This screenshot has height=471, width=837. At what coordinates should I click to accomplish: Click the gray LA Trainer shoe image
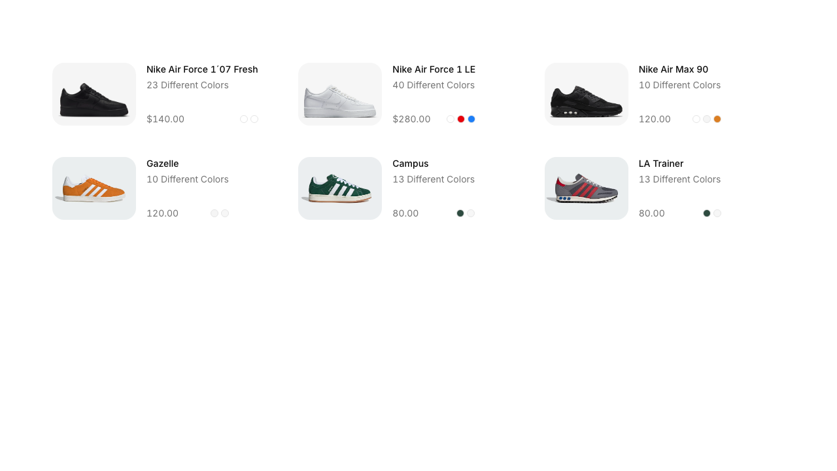point(586,188)
